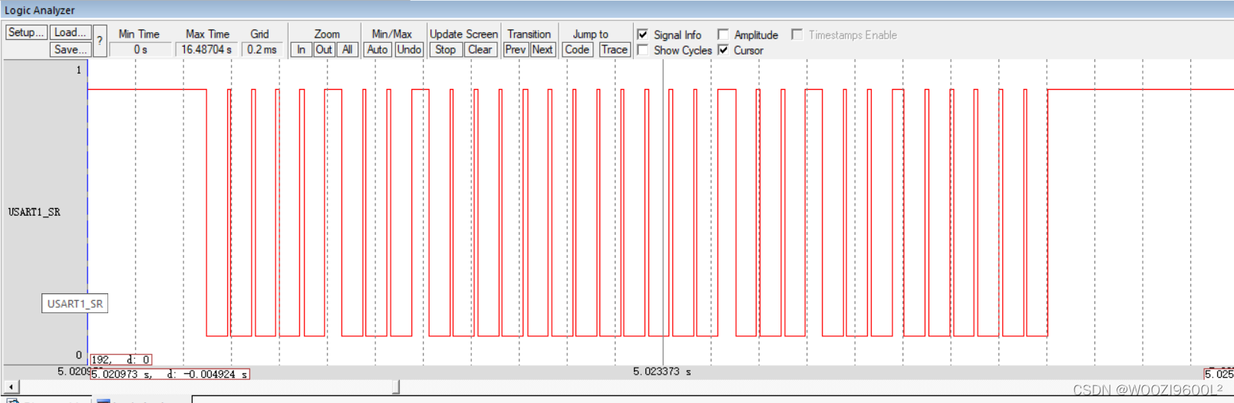Click the Save... button
The image size is (1234, 403).
tap(71, 49)
